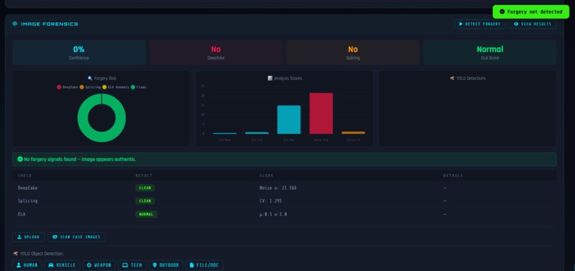Click the Splicing check name in table
Screen dimensions: 575x271
pyautogui.click(x=28, y=201)
